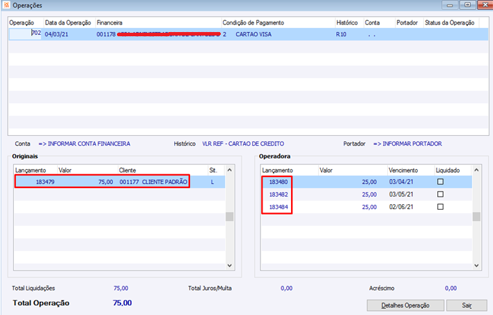Click INFORMAR PORTADOR text

[408, 144]
